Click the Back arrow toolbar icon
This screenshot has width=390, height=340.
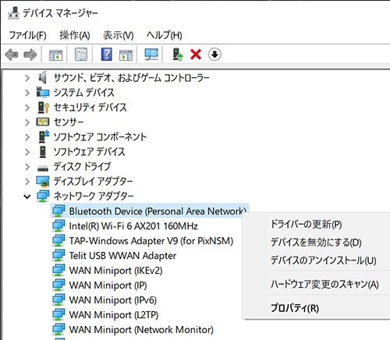(12, 55)
